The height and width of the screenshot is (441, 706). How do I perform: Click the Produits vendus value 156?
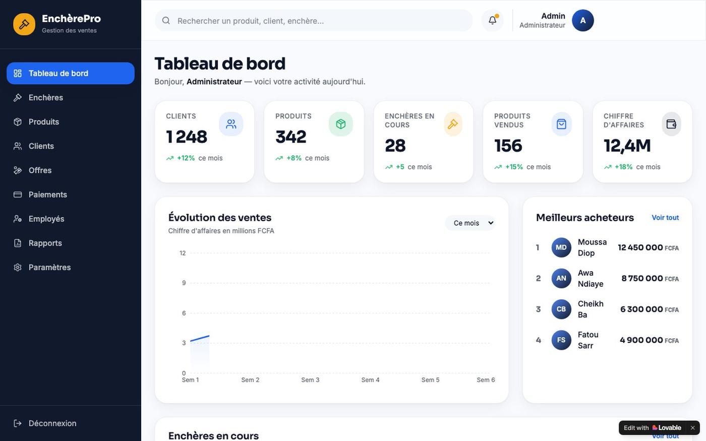tap(508, 146)
